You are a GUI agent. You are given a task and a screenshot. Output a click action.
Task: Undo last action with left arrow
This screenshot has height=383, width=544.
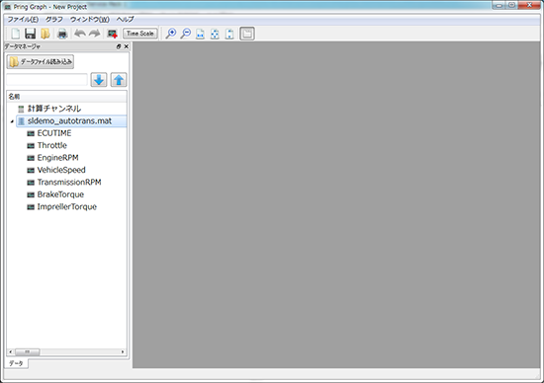pos(80,34)
